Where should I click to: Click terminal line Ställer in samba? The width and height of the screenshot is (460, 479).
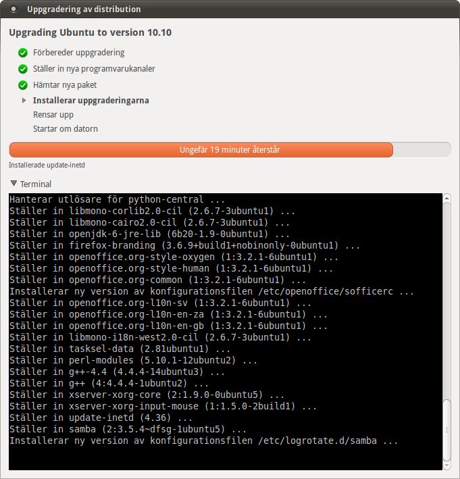pos(128,429)
